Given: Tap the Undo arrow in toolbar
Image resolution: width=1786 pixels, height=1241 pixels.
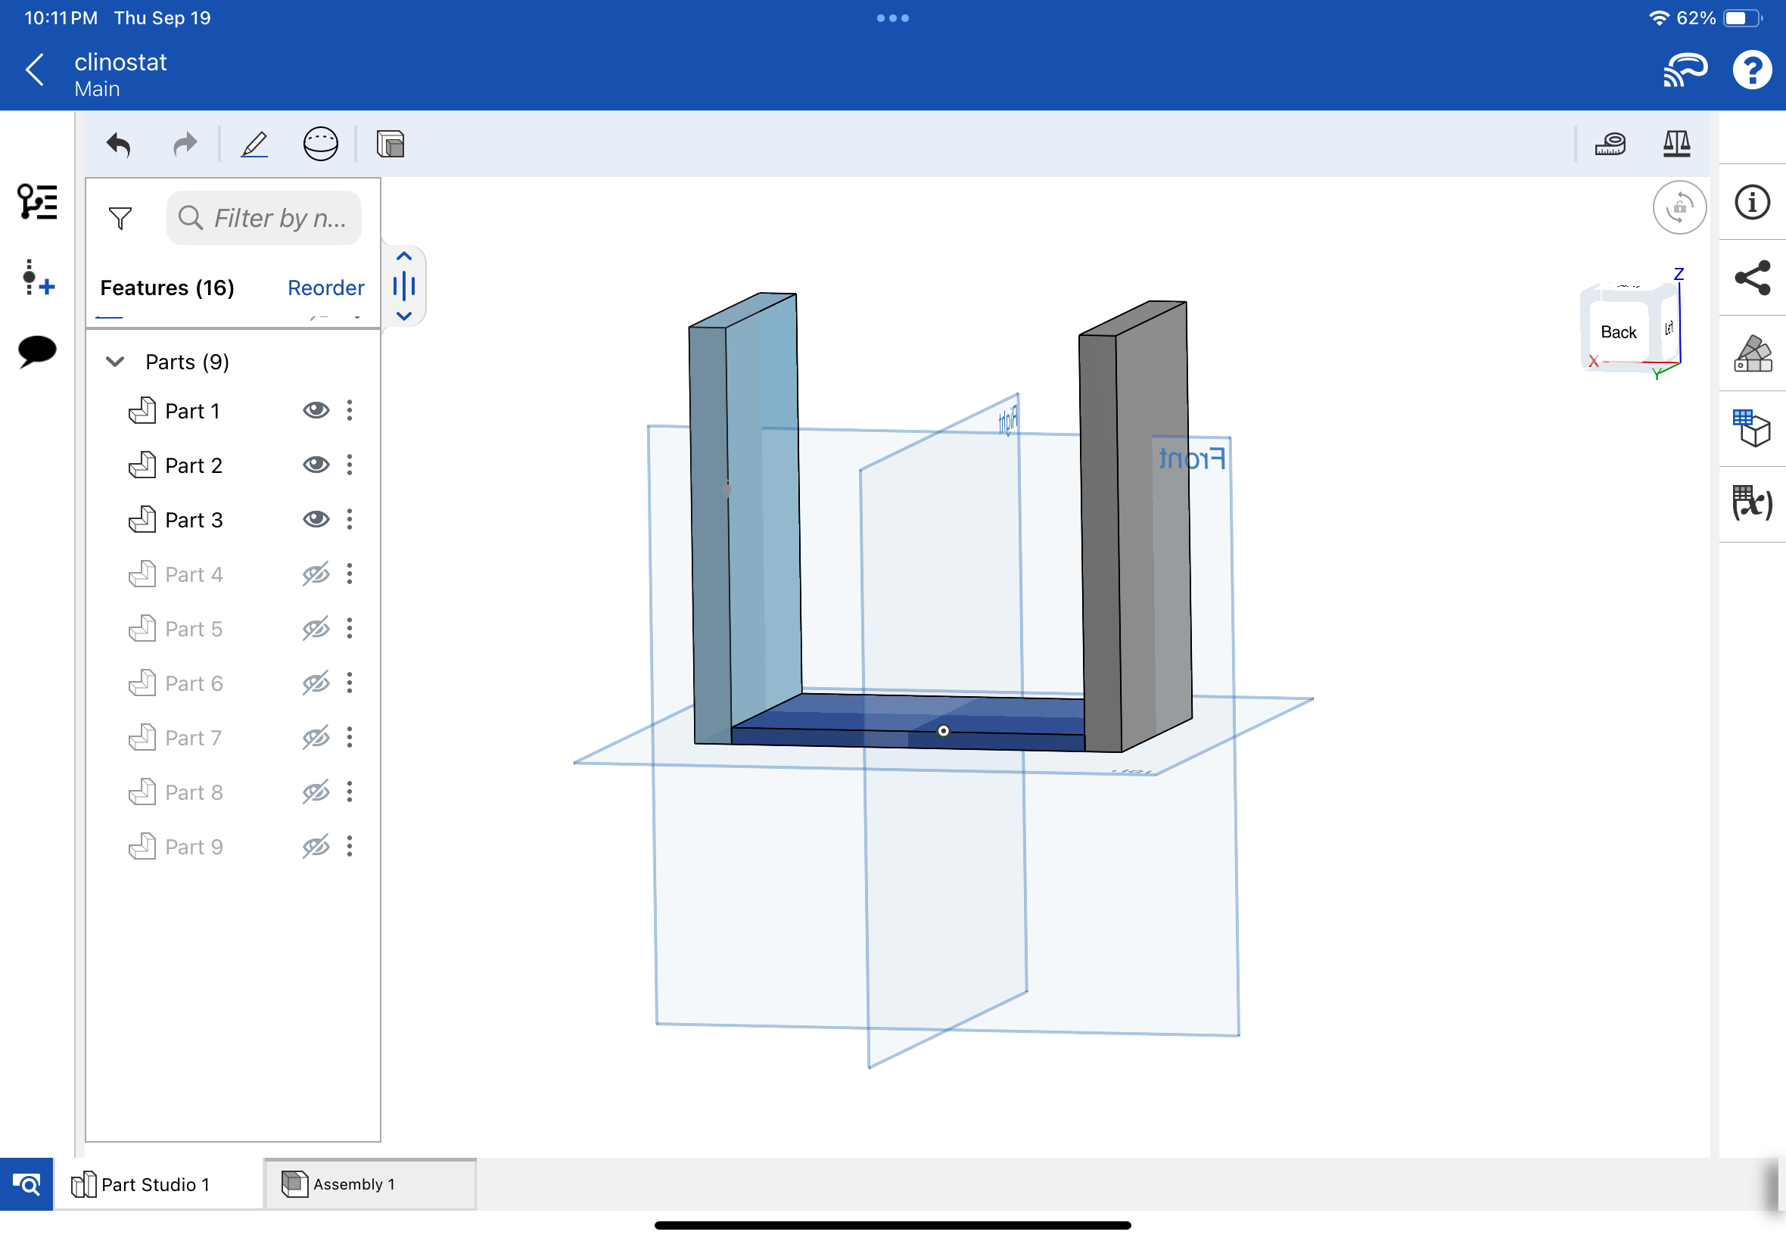Looking at the screenshot, I should point(118,145).
